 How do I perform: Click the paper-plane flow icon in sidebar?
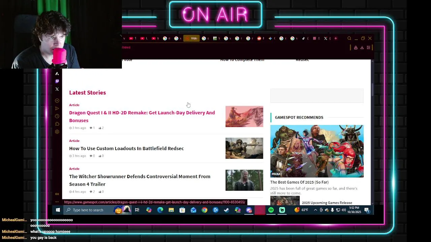point(57,108)
